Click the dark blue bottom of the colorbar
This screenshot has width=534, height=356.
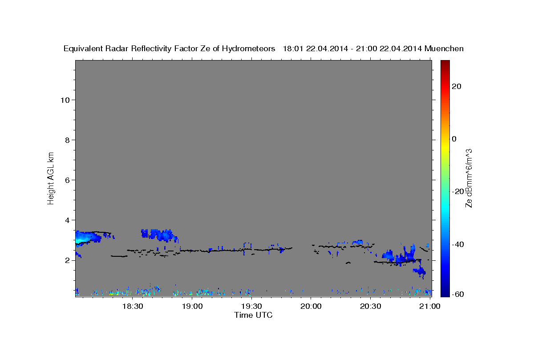pos(445,292)
